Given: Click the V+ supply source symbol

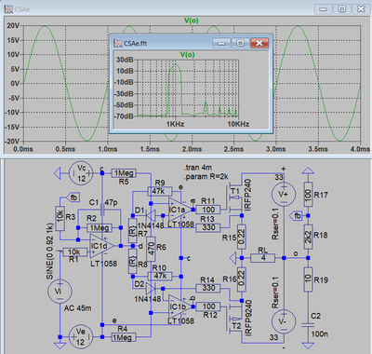Looking at the screenshot, I should point(284,195).
